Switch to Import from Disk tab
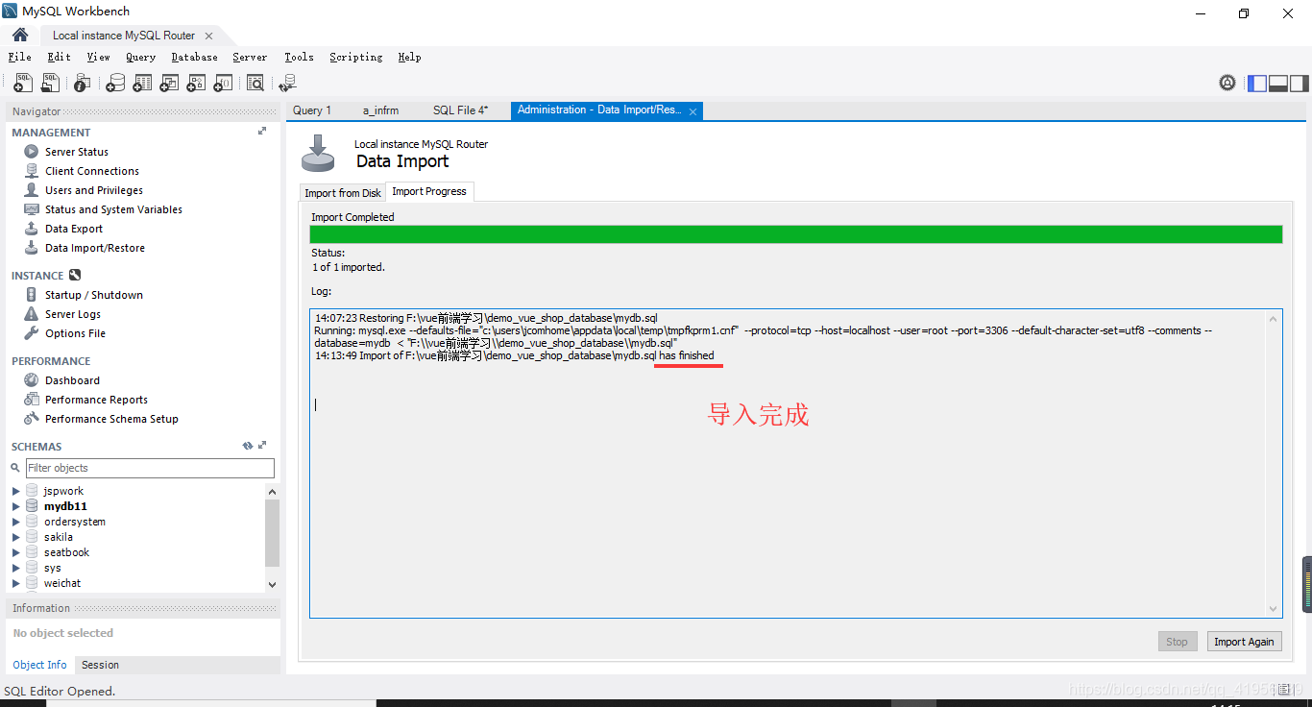This screenshot has height=707, width=1312. tap(343, 193)
